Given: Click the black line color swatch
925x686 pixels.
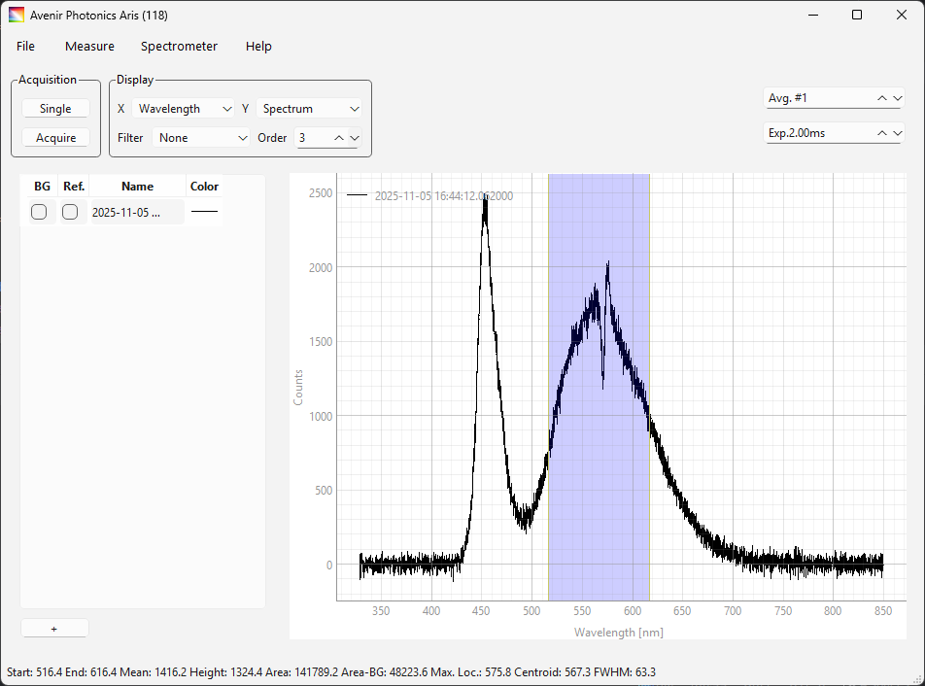Looking at the screenshot, I should (204, 212).
